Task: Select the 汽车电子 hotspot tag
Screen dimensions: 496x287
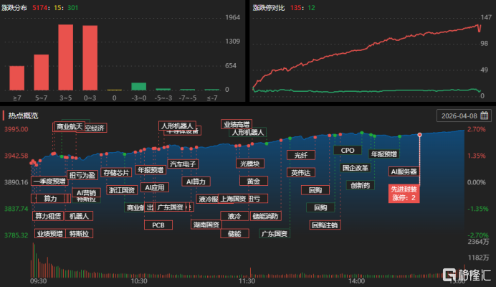Action: 182,164
